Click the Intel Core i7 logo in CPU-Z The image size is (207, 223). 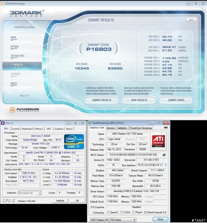pyautogui.click(x=74, y=142)
